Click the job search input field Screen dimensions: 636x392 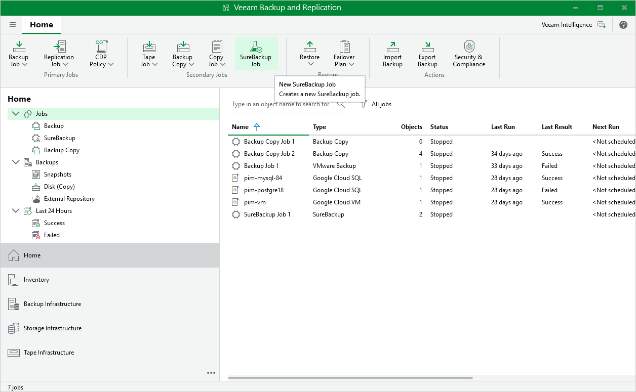[281, 104]
